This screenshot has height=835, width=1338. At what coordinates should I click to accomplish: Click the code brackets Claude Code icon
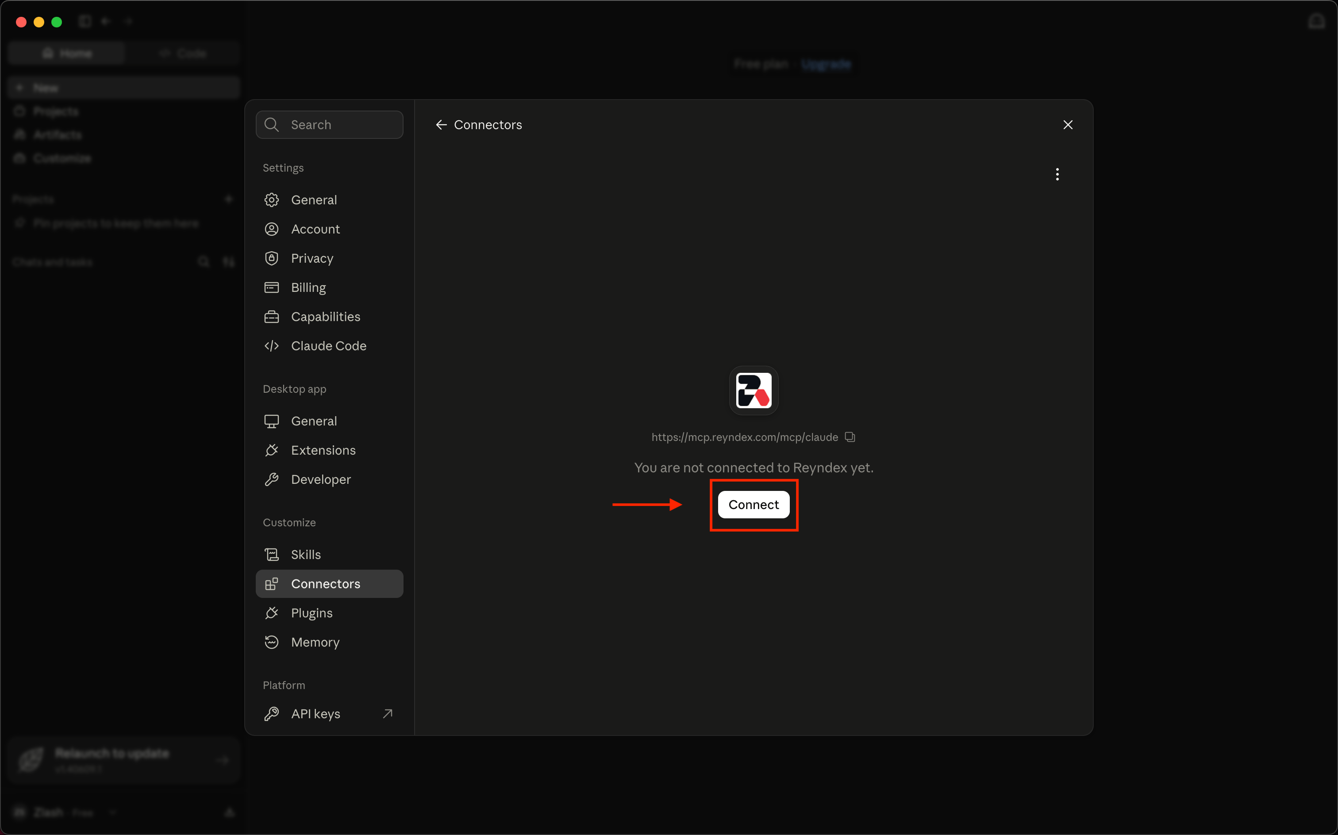click(271, 346)
